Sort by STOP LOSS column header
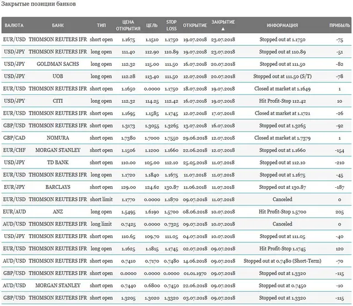Image resolution: width=353 pixels, height=306 pixels. (172, 25)
